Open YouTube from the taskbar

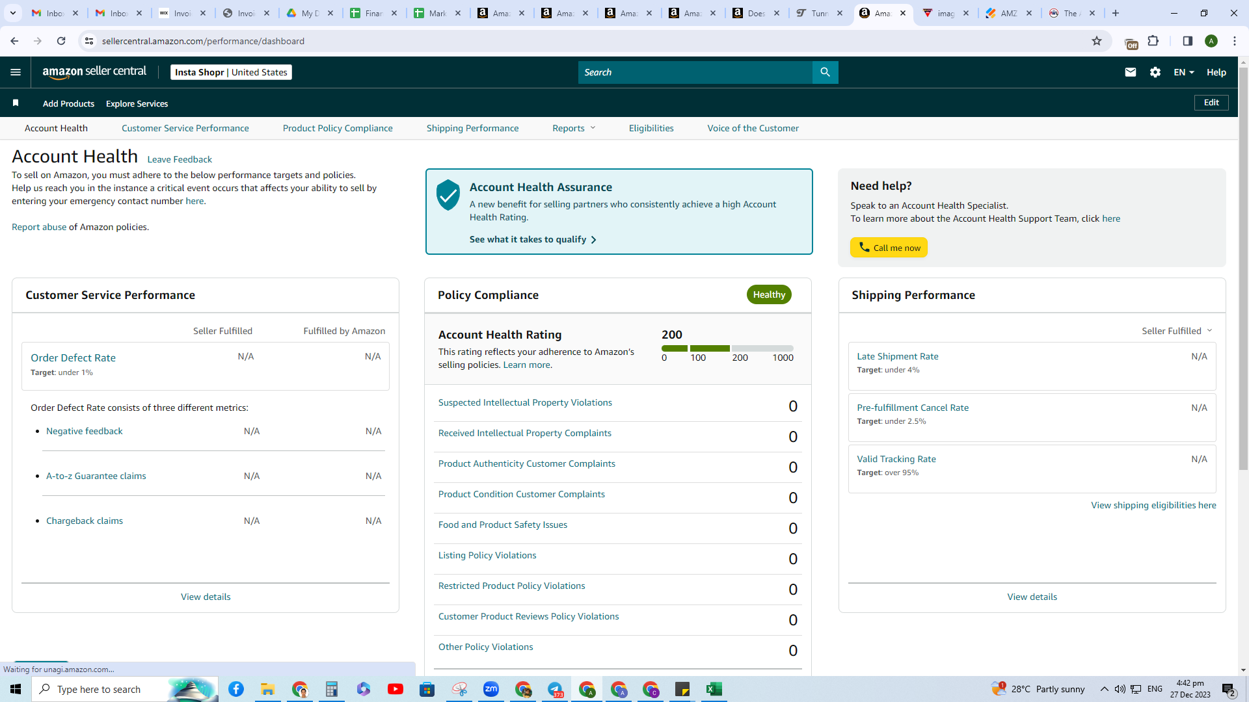pyautogui.click(x=396, y=689)
